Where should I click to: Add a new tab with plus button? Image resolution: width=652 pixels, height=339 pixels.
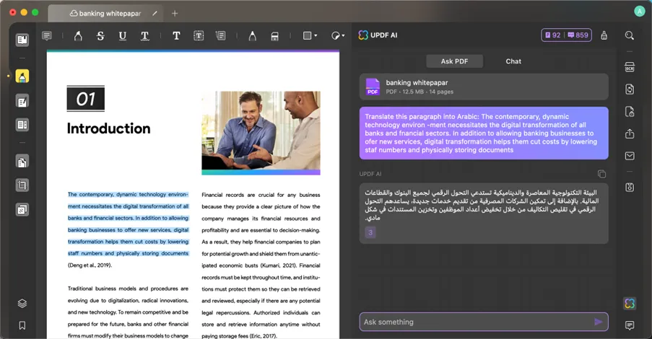pos(175,14)
